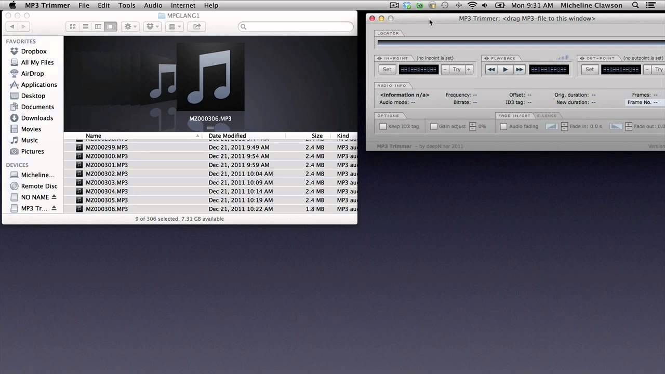
Task: Click the Fade out ramp shape icon
Action: point(616,126)
